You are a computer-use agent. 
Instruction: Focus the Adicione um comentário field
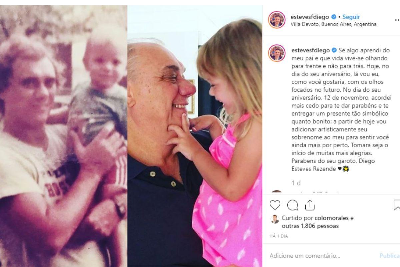click(x=320, y=256)
